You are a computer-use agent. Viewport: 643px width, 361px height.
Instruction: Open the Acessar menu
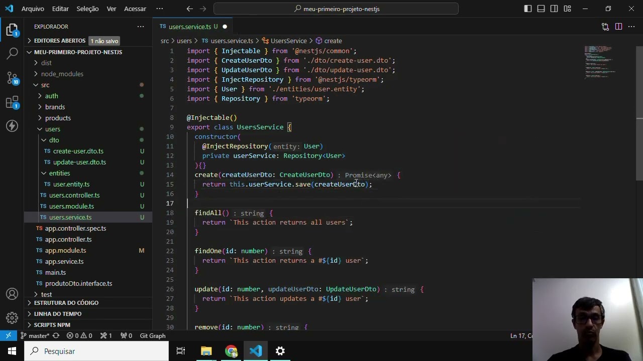[135, 9]
